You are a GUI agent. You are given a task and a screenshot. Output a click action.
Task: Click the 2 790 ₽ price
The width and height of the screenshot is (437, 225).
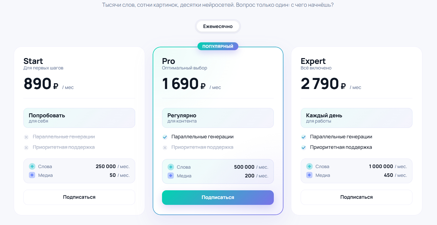pos(323,84)
